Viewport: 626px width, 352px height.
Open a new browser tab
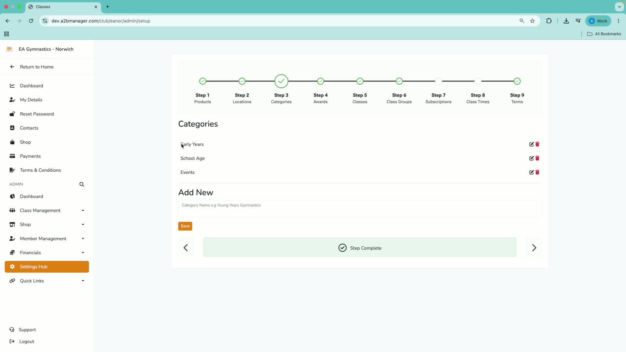[x=108, y=7]
